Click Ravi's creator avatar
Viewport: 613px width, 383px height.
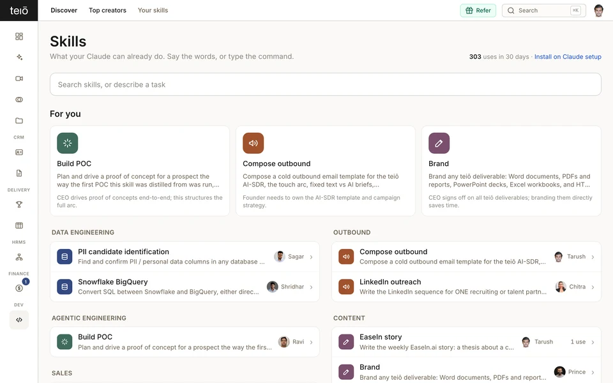(284, 342)
